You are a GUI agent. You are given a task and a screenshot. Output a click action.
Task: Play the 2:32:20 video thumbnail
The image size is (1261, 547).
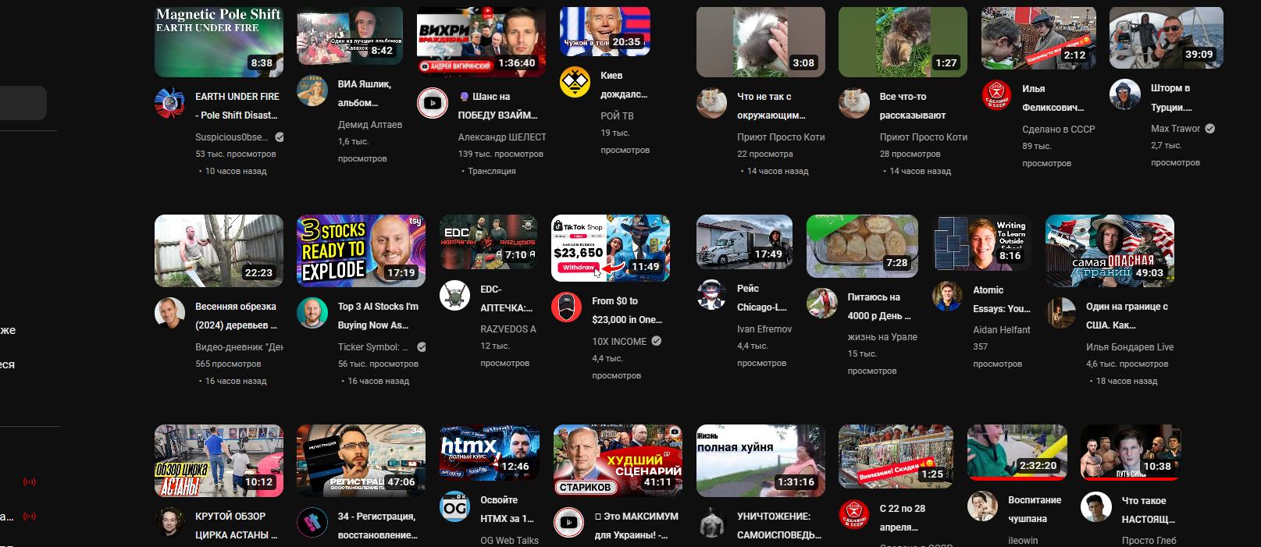pyautogui.click(x=1016, y=452)
